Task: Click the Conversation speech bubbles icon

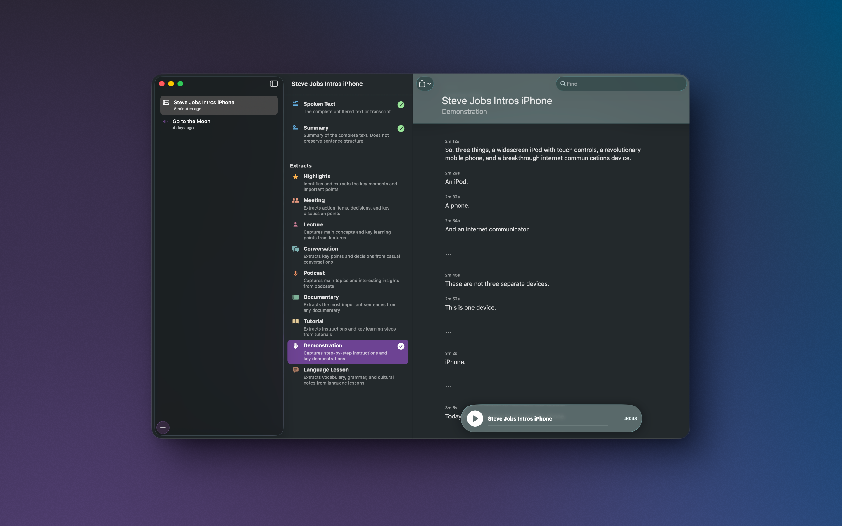Action: point(295,249)
